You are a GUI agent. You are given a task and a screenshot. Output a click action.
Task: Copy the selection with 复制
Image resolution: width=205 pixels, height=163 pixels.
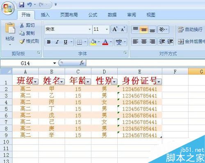tap(27, 33)
